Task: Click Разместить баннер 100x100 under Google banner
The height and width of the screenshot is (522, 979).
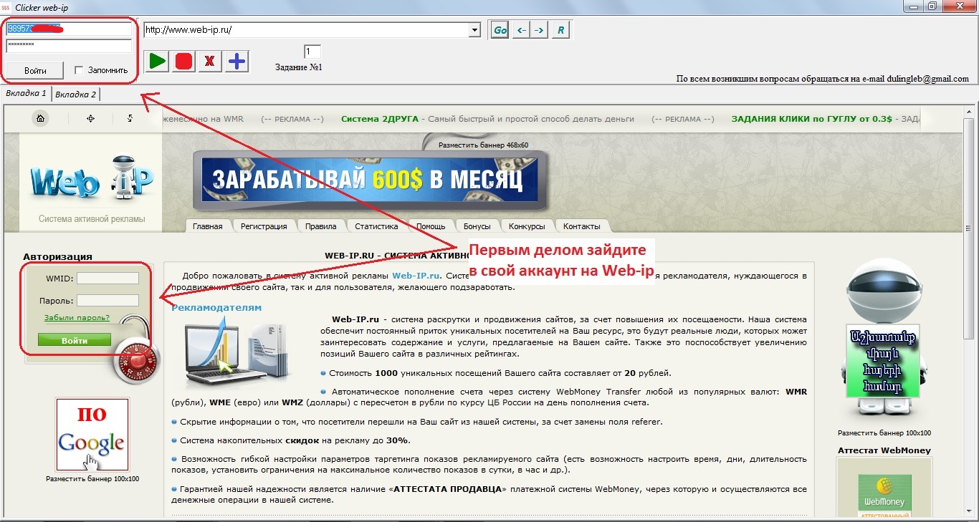Action: click(x=92, y=479)
